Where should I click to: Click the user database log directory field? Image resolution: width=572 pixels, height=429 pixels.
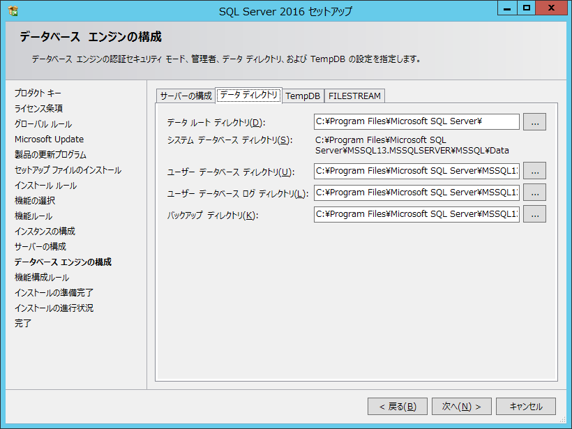[416, 193]
